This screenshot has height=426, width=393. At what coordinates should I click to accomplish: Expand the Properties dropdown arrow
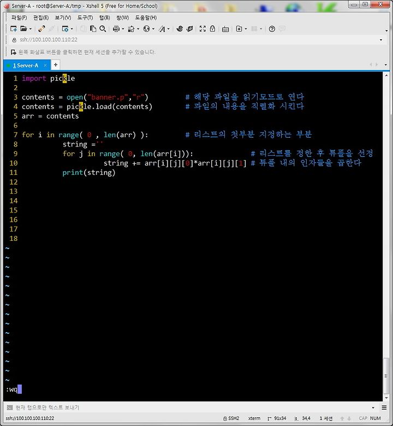pyautogui.click(x=72, y=29)
